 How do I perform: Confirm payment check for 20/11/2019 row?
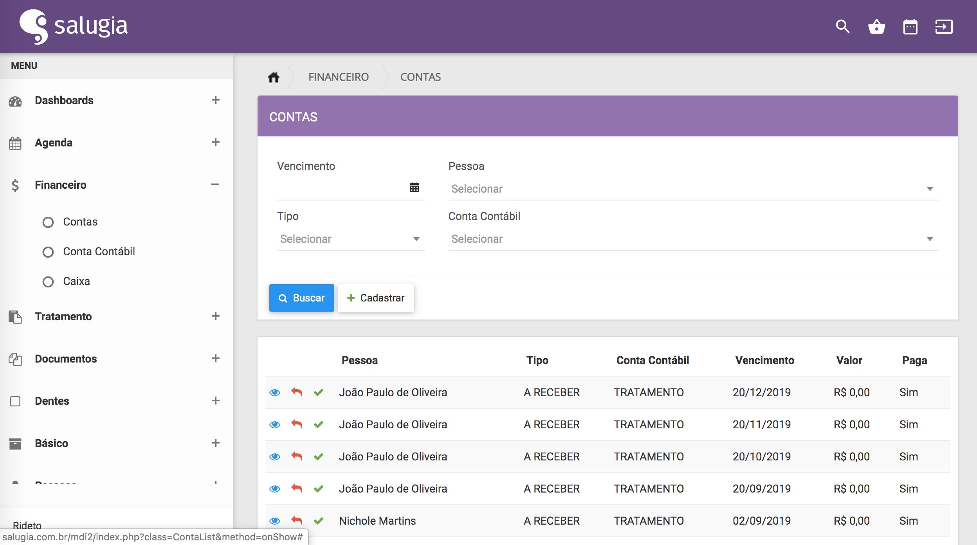tap(319, 424)
